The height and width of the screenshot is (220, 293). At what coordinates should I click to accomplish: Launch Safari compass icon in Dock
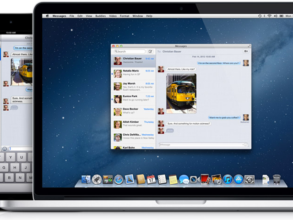pos(119,179)
